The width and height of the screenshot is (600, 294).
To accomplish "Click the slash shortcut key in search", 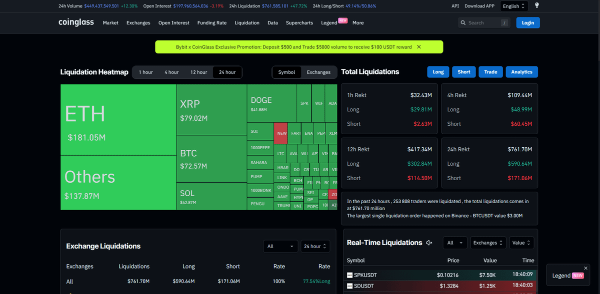I will (x=504, y=22).
